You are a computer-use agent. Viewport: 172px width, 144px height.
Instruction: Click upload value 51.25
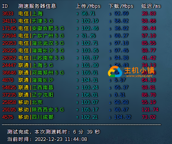click(88, 36)
